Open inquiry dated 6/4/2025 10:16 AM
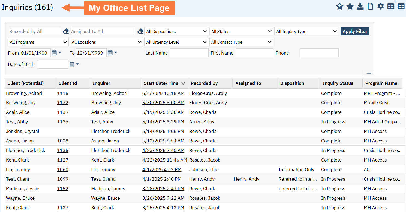This screenshot has width=406, height=212. point(163,93)
